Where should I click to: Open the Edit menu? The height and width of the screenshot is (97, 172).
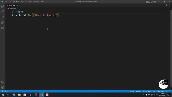pyautogui.click(x=10, y=2)
